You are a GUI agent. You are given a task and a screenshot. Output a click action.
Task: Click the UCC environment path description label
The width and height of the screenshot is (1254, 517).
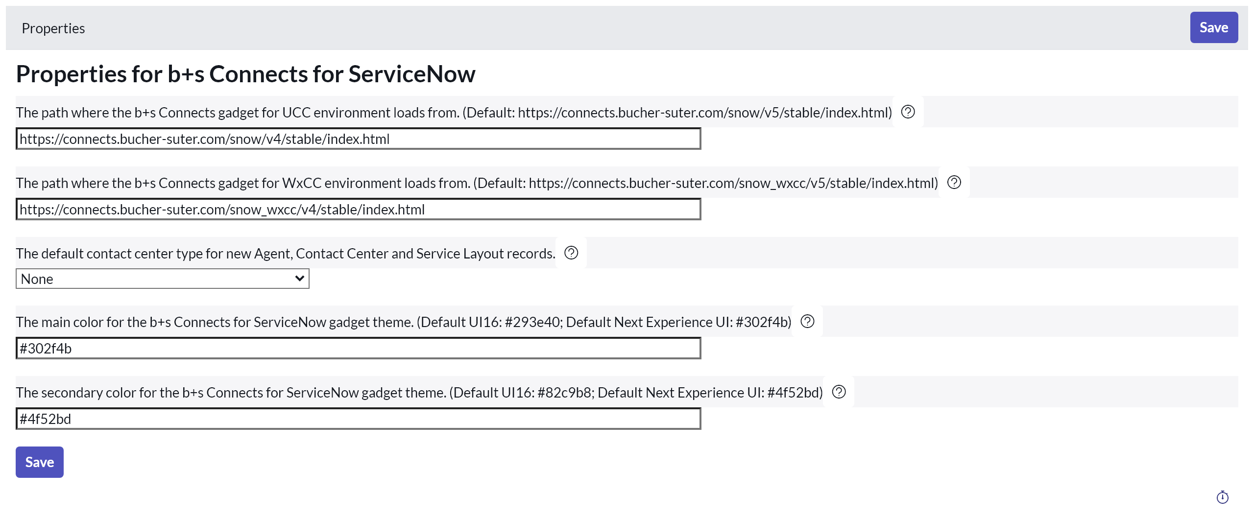click(454, 113)
